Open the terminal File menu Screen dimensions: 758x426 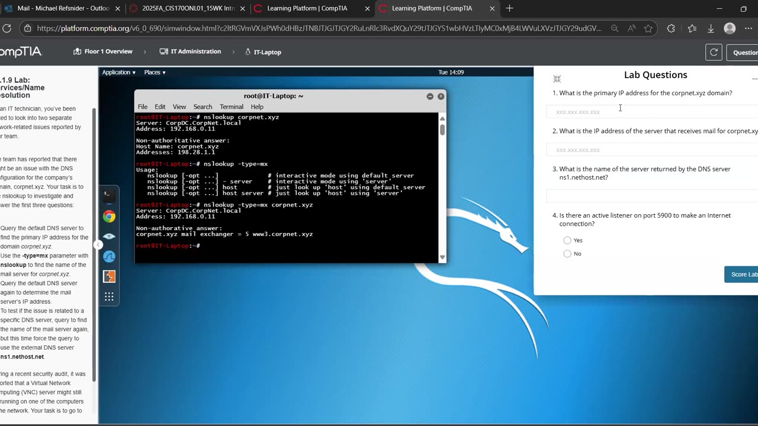coord(143,107)
